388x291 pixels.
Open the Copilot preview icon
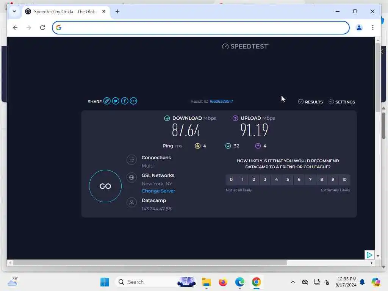375,282
